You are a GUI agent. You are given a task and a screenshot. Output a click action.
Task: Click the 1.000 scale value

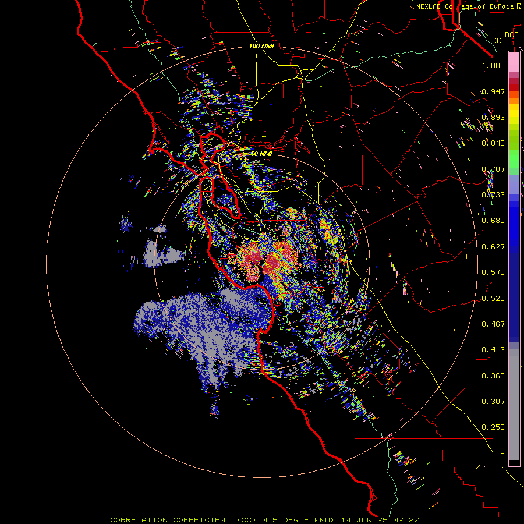(x=493, y=65)
